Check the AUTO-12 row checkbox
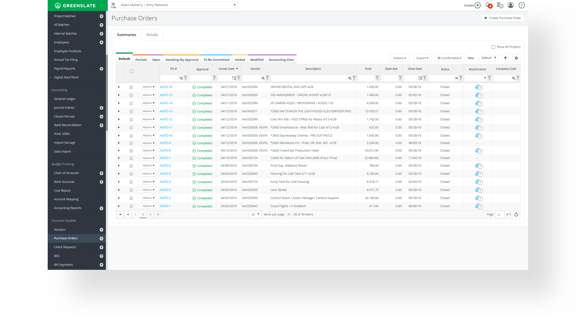 coord(131,120)
